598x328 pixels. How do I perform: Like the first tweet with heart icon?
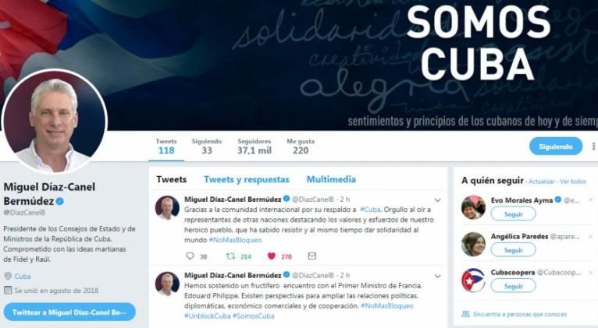[x=272, y=256]
